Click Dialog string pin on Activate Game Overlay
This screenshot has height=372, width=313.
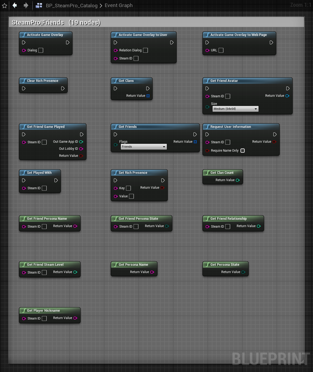point(24,50)
